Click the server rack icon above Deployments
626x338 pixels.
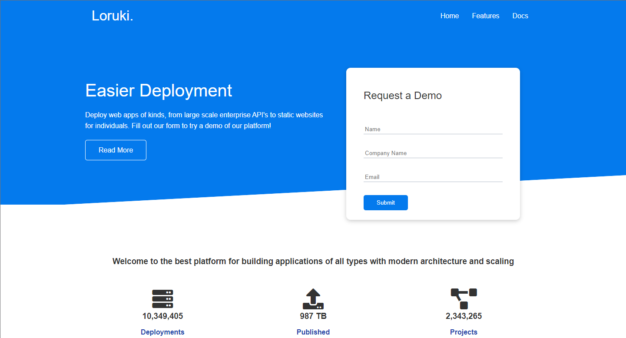pos(162,298)
